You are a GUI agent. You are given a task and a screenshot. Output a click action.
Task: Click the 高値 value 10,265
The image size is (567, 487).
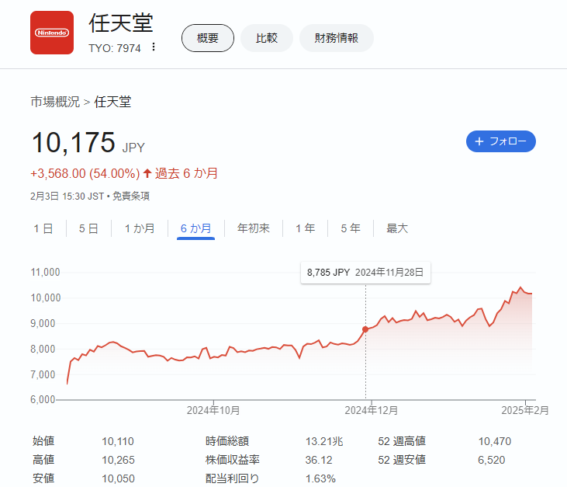coord(118,460)
